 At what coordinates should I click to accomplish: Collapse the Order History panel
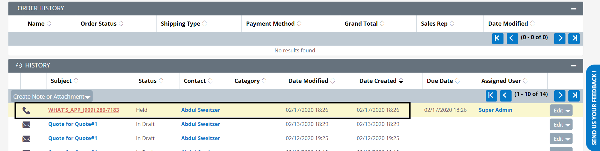[x=574, y=9]
